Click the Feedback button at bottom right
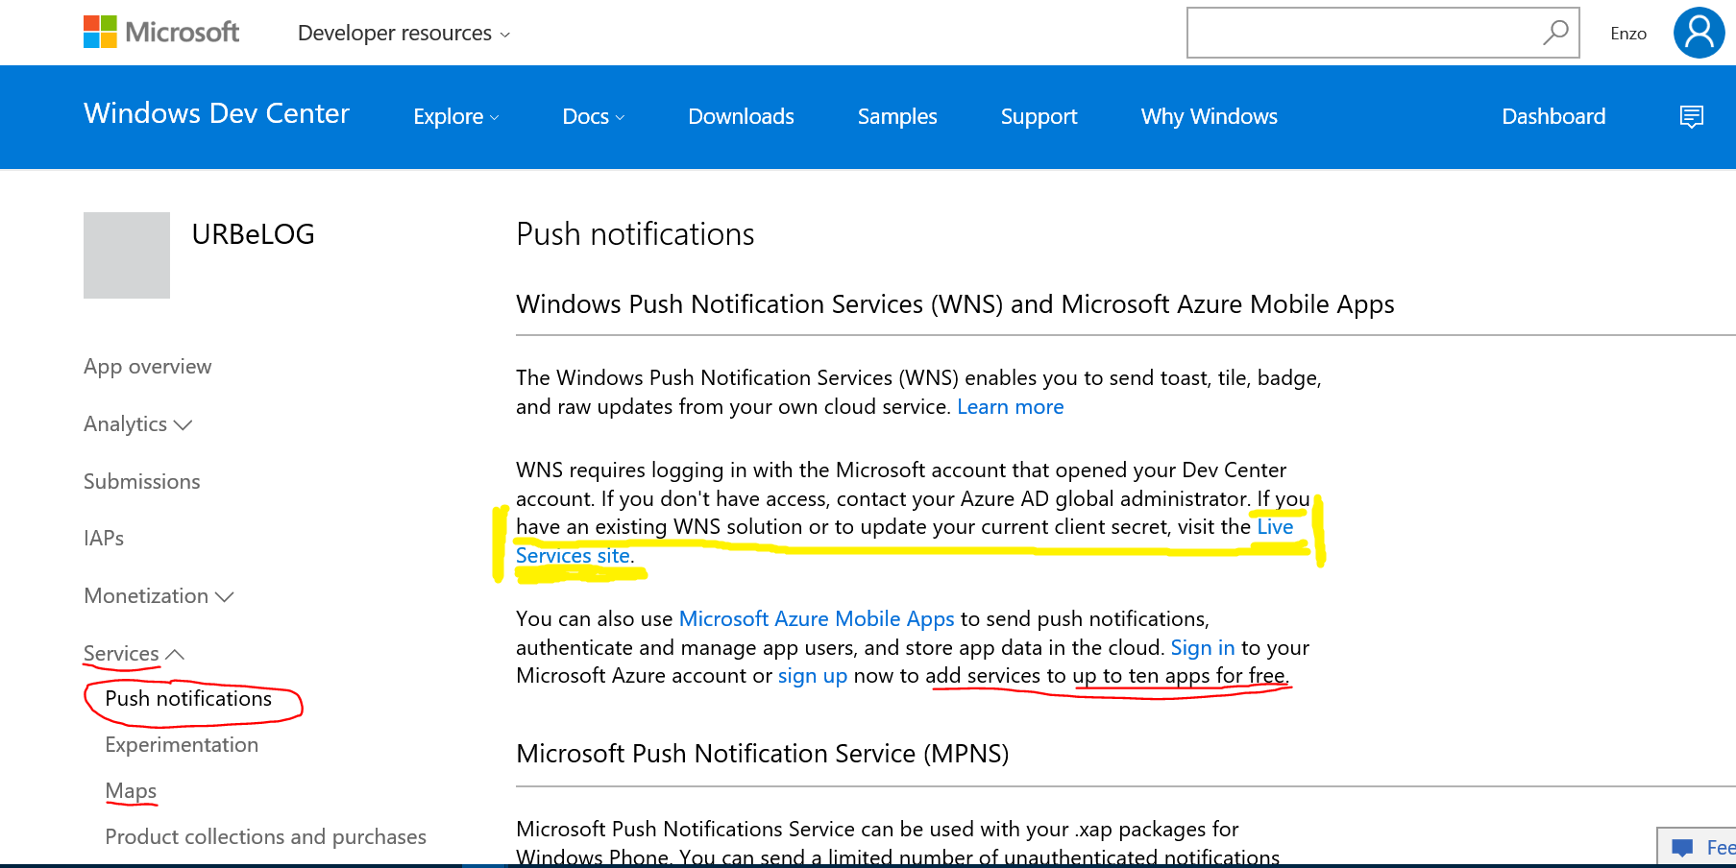The height and width of the screenshot is (868, 1736). (1700, 847)
